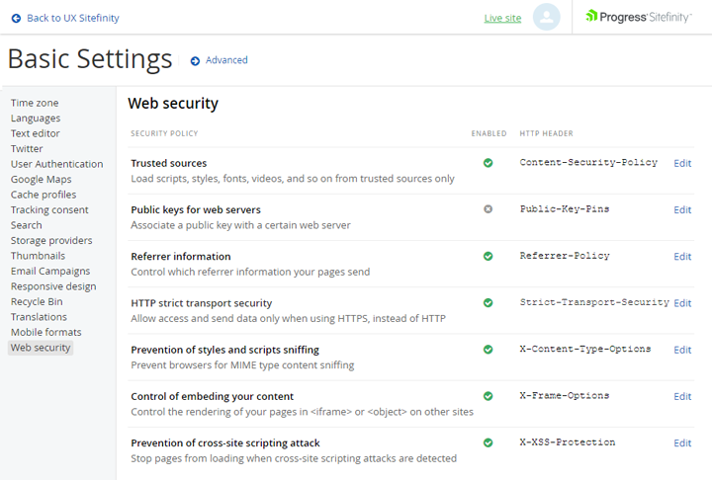Open the user profile avatar
The image size is (712, 480).
[546, 17]
